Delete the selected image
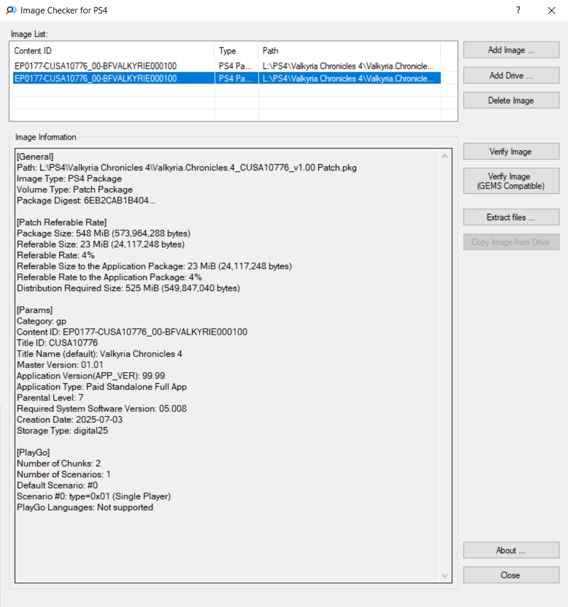 pyautogui.click(x=511, y=100)
